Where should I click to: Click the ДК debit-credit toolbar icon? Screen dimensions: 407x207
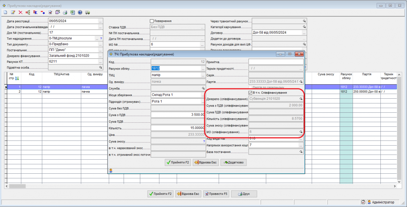pyautogui.click(x=35, y=12)
